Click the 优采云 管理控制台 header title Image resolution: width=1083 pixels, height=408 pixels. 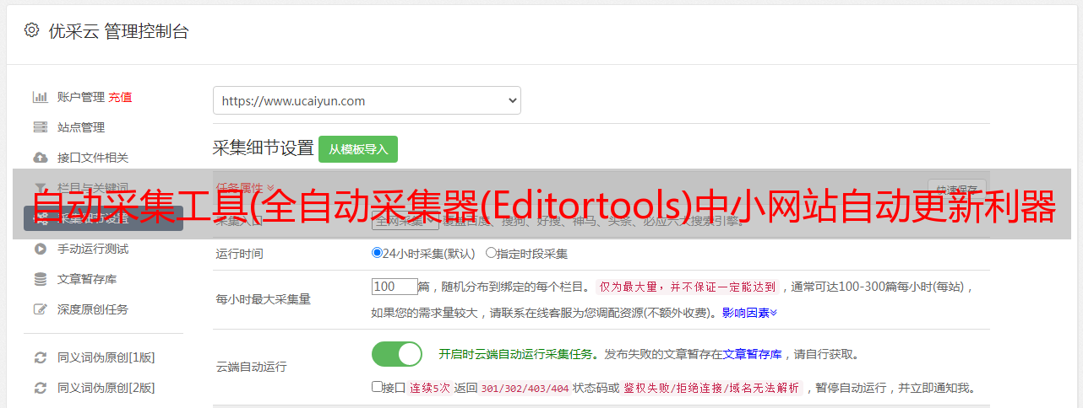click(118, 31)
